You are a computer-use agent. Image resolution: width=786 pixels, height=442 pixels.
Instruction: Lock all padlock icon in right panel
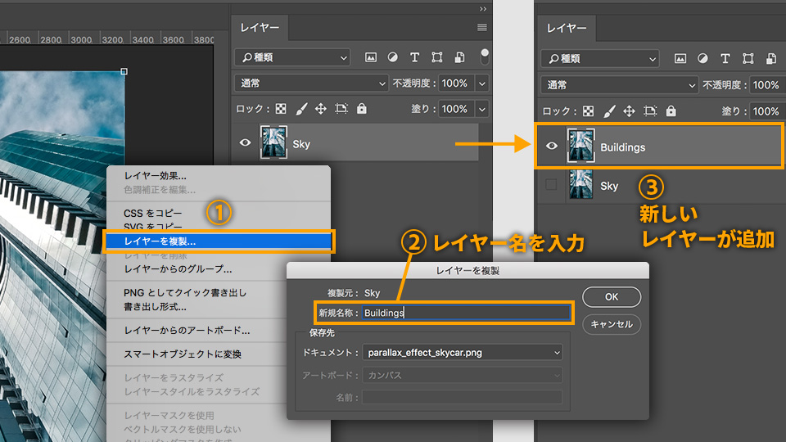tap(671, 110)
